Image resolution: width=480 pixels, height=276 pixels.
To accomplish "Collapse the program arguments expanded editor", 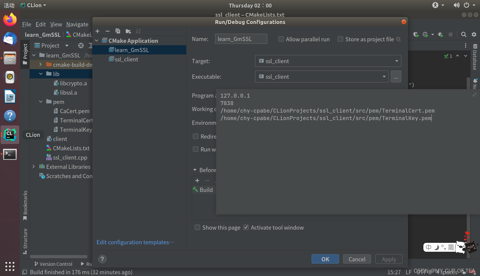I will tap(474, 95).
